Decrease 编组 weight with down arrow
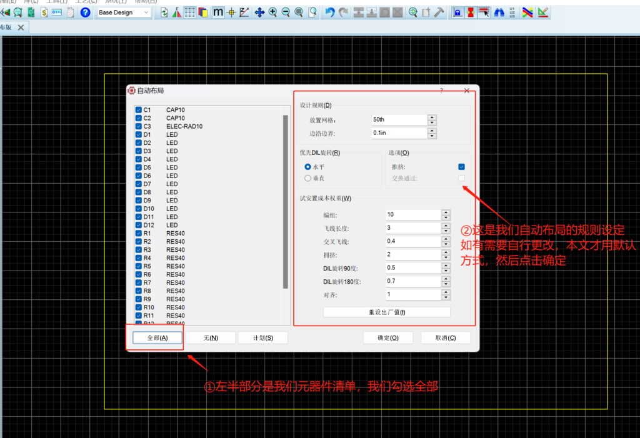 446,217
